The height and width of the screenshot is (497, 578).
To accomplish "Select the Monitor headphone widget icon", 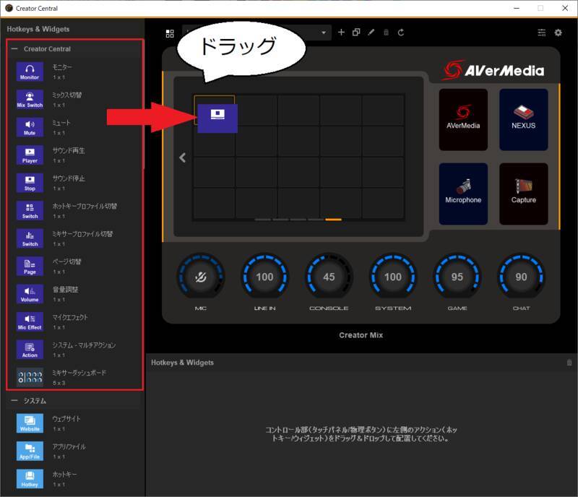I will (30, 72).
